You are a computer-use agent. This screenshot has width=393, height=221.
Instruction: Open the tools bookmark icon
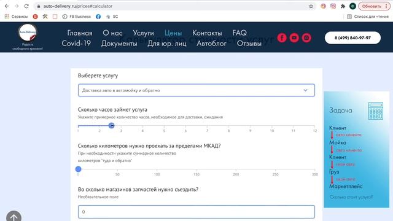[45, 17]
